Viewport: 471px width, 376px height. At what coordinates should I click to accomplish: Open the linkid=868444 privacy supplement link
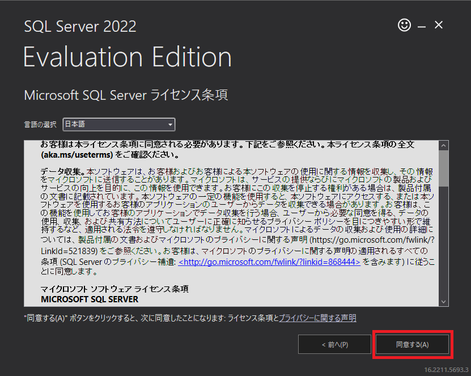pos(269,262)
